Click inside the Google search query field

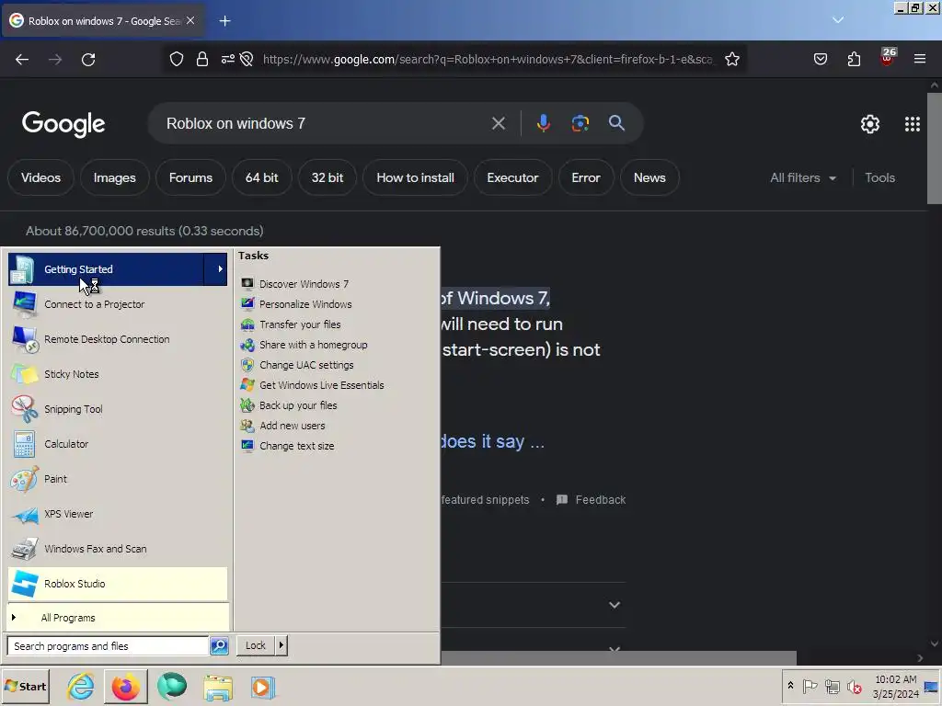(x=325, y=124)
